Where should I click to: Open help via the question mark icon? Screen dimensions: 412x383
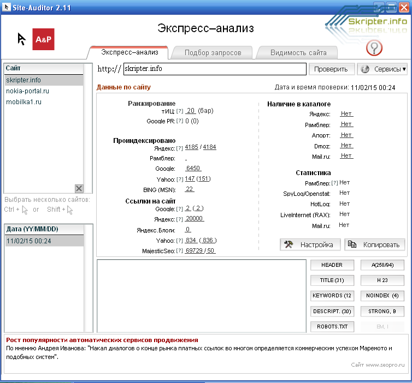click(x=374, y=48)
